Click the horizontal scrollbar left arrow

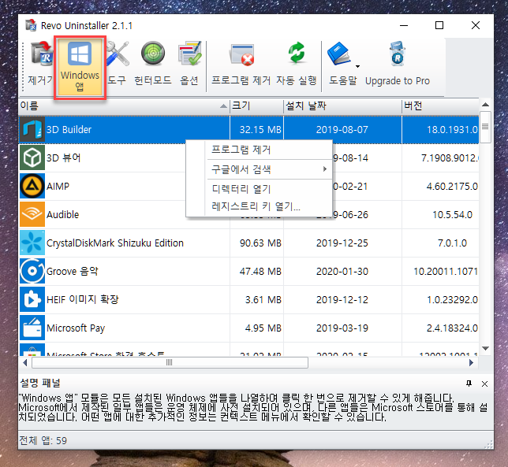click(x=25, y=362)
